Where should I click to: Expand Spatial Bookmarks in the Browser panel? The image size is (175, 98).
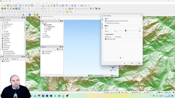(1, 24)
